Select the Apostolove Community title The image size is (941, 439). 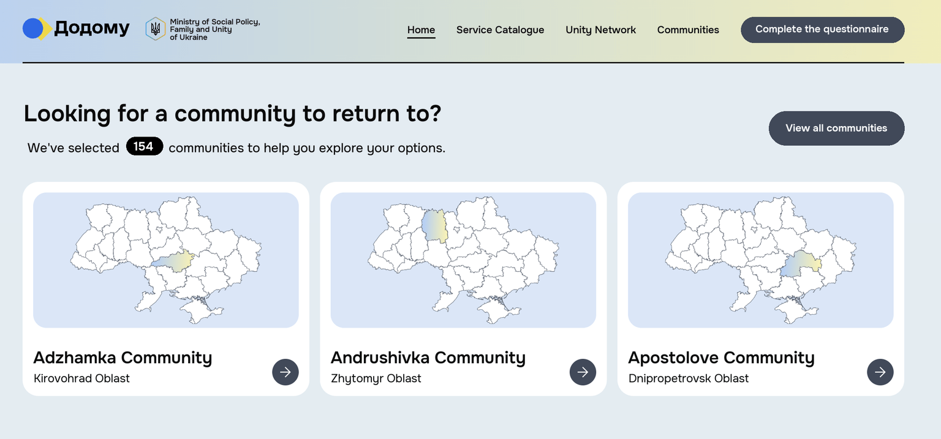click(x=721, y=358)
